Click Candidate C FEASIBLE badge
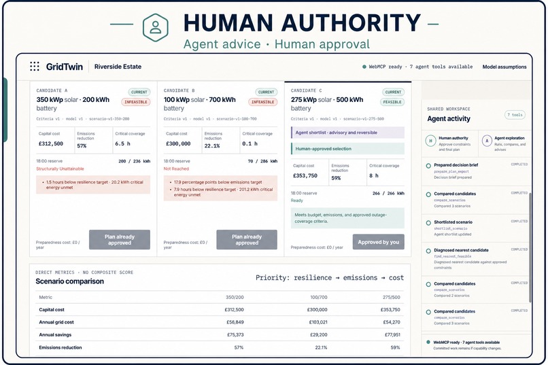Image resolution: width=548 pixels, height=365 pixels. pyautogui.click(x=392, y=102)
